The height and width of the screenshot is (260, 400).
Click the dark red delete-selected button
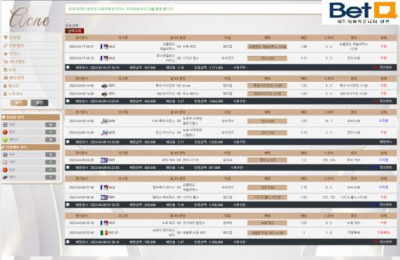(x=74, y=31)
